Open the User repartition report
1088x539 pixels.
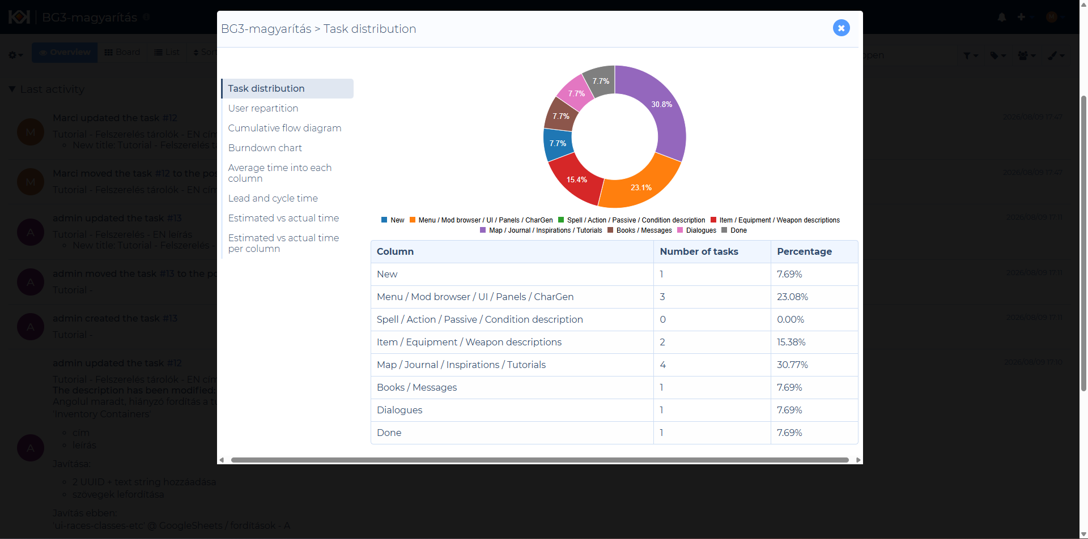click(x=263, y=108)
